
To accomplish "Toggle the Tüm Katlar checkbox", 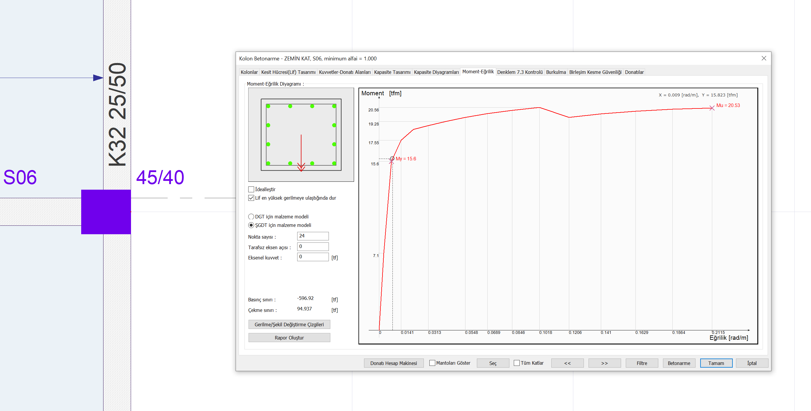I will pyautogui.click(x=517, y=363).
